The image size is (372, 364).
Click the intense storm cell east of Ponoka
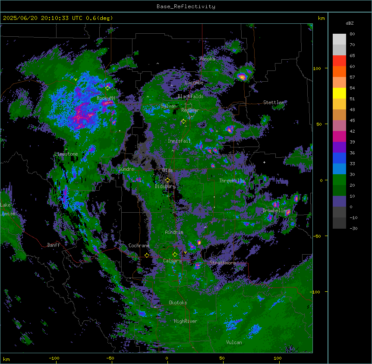242,77
